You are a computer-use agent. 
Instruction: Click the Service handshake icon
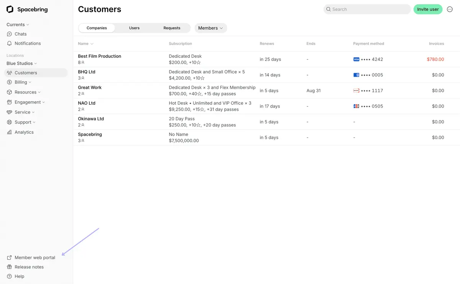pos(10,112)
